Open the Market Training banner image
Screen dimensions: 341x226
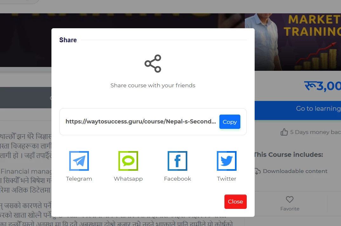pos(298,42)
